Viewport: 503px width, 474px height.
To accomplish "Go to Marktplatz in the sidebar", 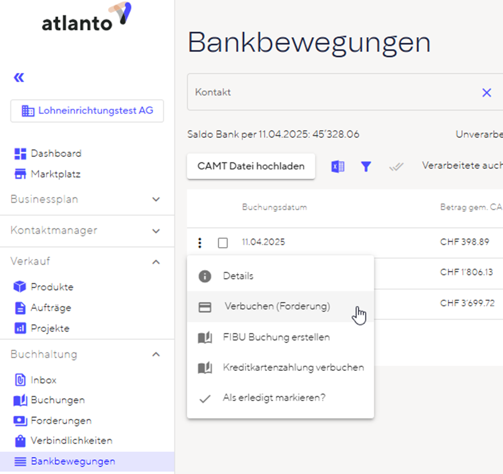I will (x=55, y=174).
